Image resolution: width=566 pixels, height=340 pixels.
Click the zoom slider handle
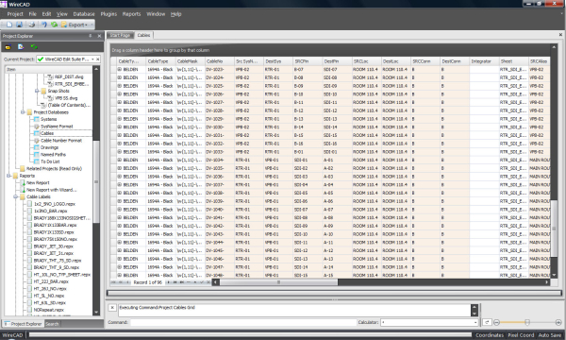click(527, 322)
